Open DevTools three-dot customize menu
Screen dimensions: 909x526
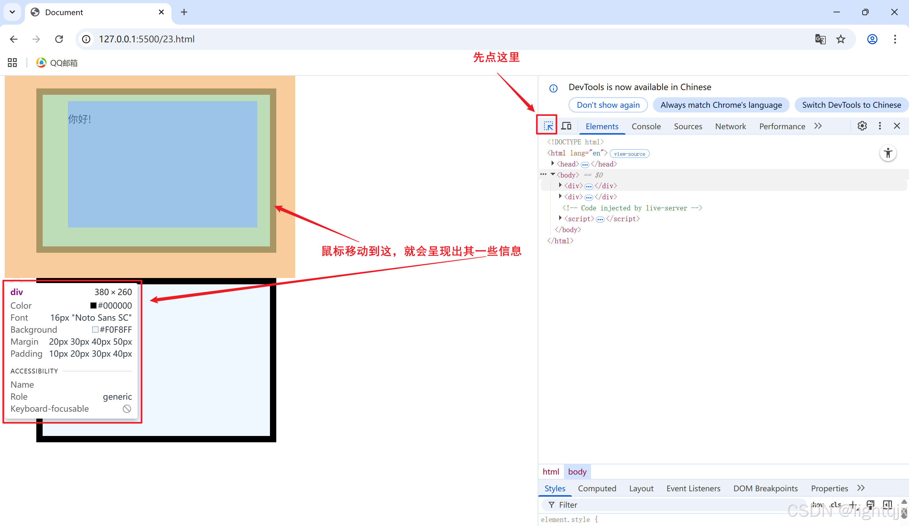(x=880, y=126)
